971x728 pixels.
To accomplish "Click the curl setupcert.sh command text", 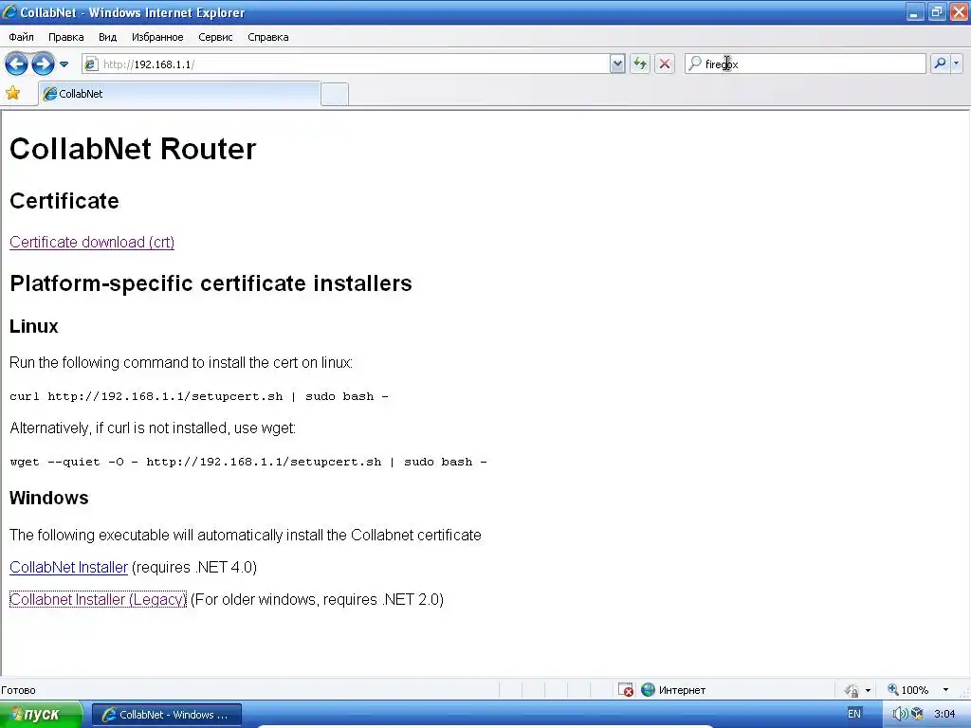I will pyautogui.click(x=199, y=396).
